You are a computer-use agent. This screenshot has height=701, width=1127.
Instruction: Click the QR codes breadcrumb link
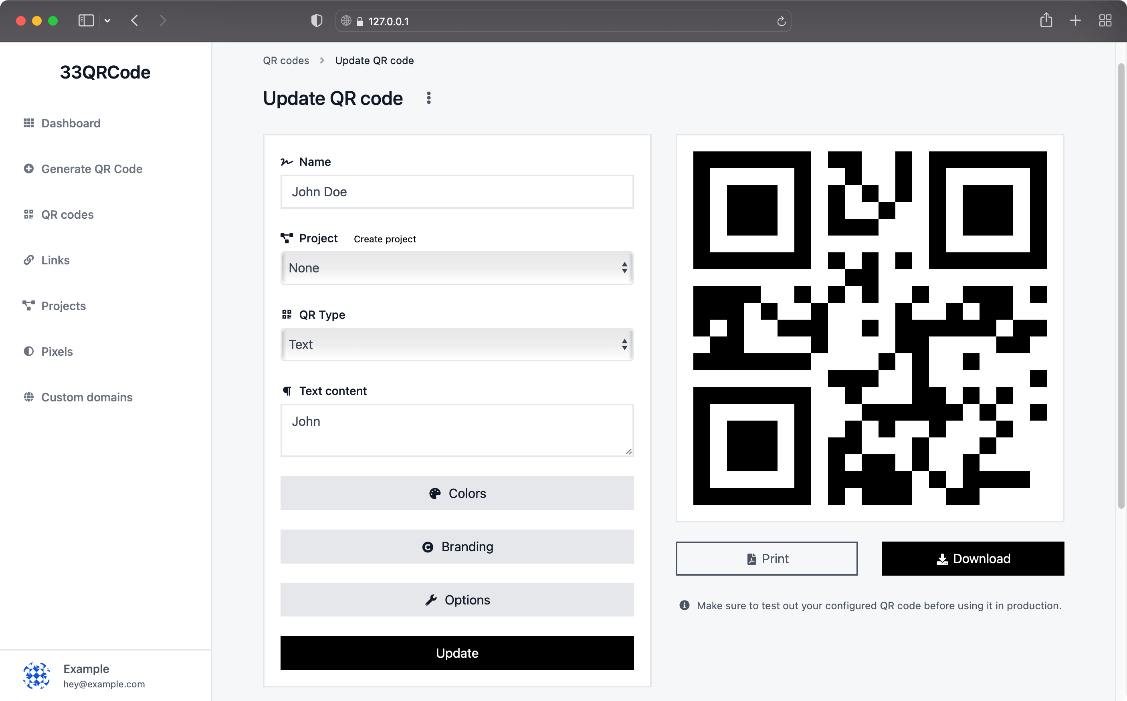[x=286, y=60]
